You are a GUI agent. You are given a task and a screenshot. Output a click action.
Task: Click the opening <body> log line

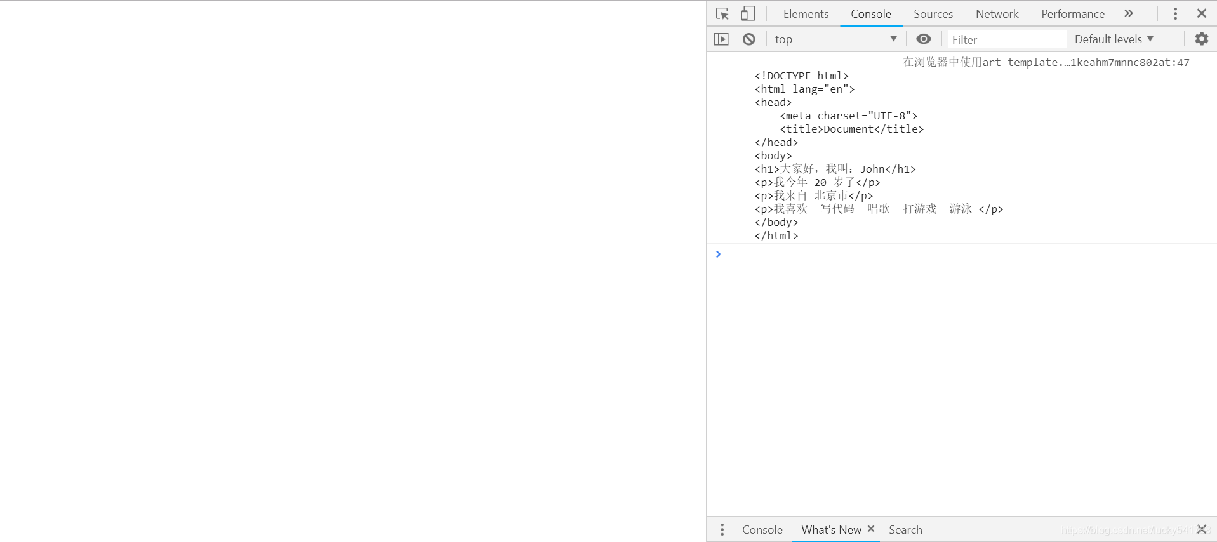click(773, 155)
